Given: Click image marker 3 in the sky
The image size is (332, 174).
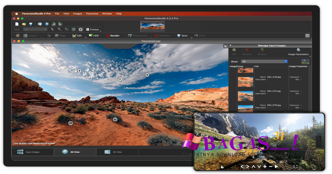Looking at the screenshot, I should point(80,71).
